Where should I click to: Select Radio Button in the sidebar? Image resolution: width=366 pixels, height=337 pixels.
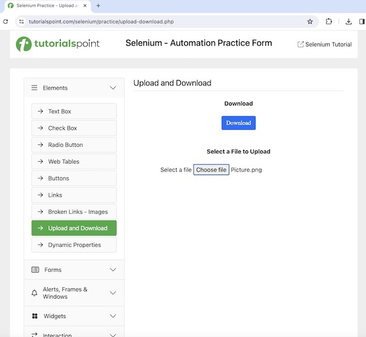click(74, 145)
